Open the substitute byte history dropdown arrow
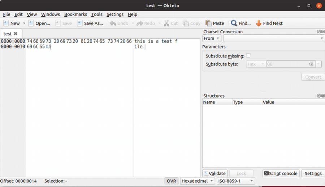Screen dimensions: 325x187 tap(318, 64)
